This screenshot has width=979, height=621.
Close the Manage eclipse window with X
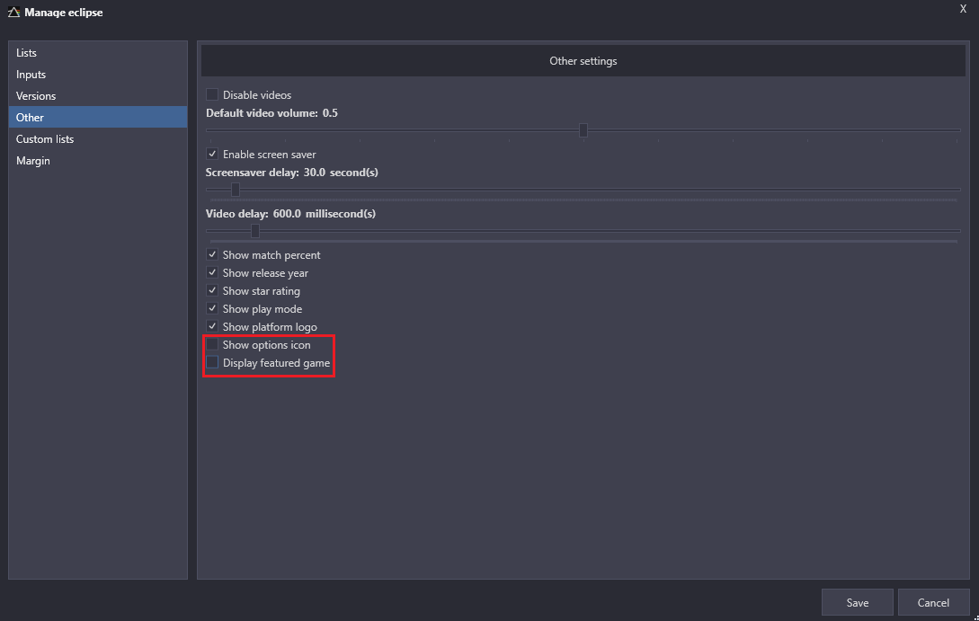[x=963, y=9]
